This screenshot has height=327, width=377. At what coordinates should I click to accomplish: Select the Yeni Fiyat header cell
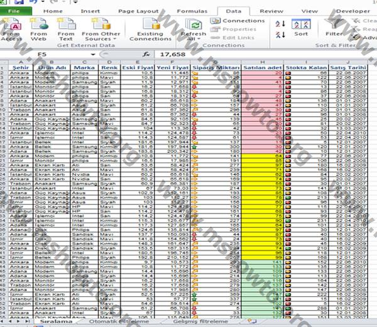click(172, 68)
